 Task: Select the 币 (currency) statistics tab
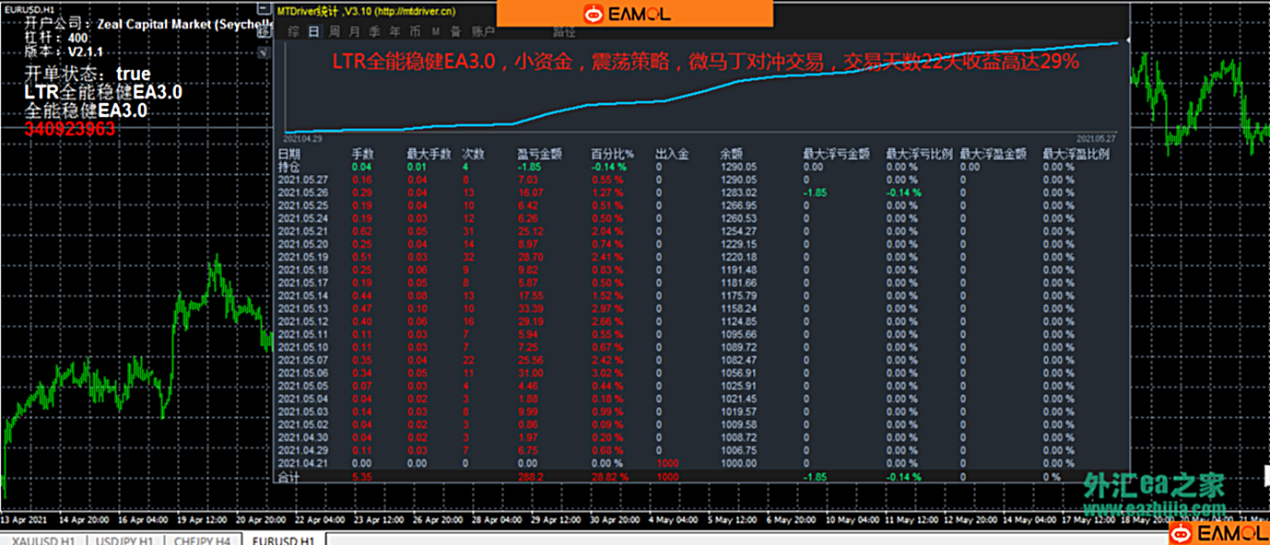pos(416,31)
